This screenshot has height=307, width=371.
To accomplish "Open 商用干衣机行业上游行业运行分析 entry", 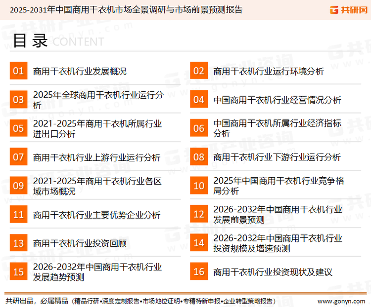I will click(96, 157).
